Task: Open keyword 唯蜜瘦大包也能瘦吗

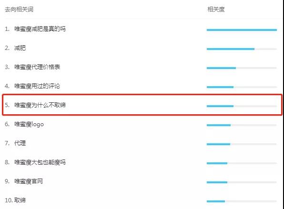Action: tap(40, 162)
